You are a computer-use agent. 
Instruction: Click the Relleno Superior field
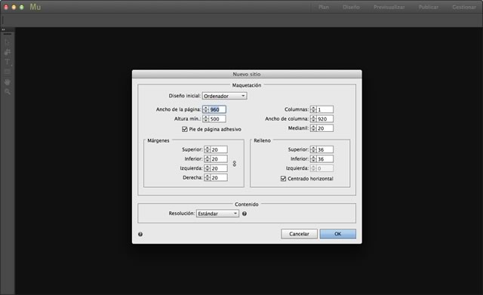pos(325,149)
